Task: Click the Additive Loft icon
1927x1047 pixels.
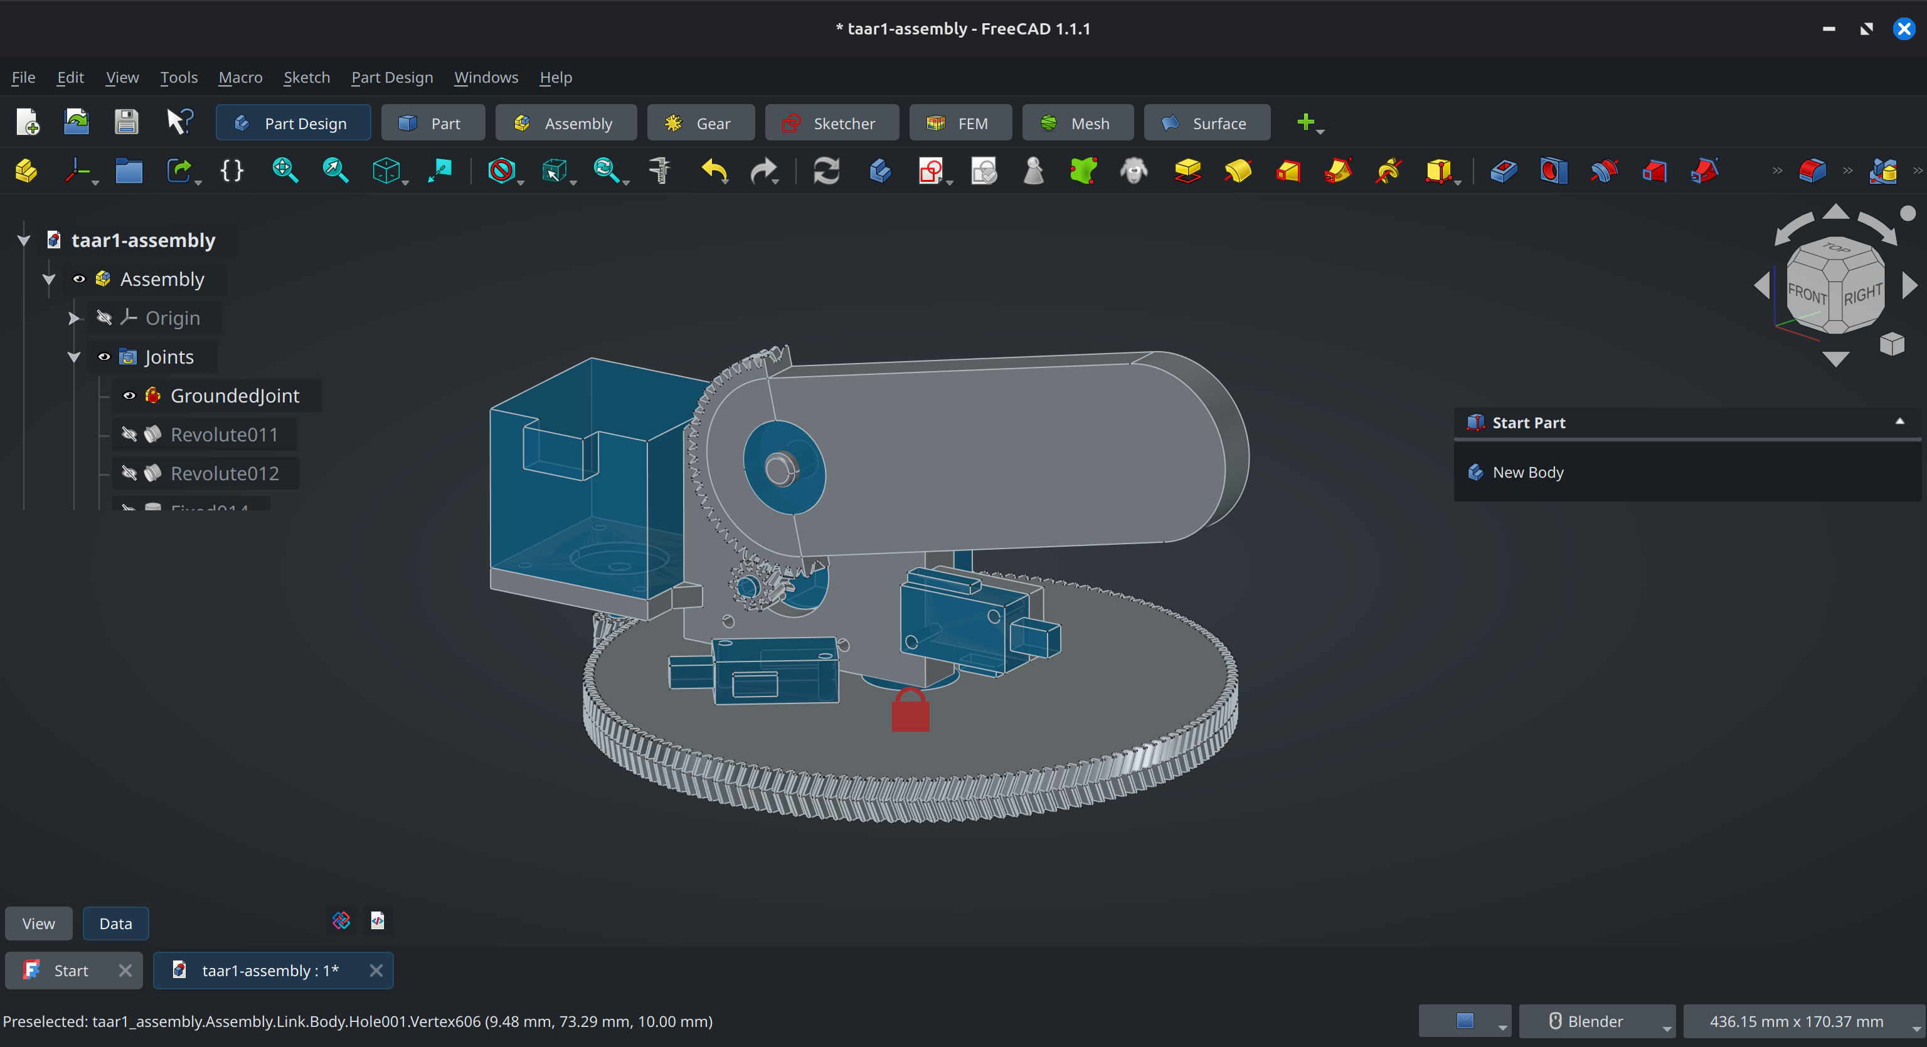Action: (x=1288, y=171)
